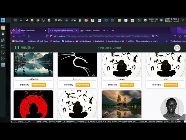186x140 pixels.
Task: Open the fdfd course thumbnail
Action: (166, 64)
